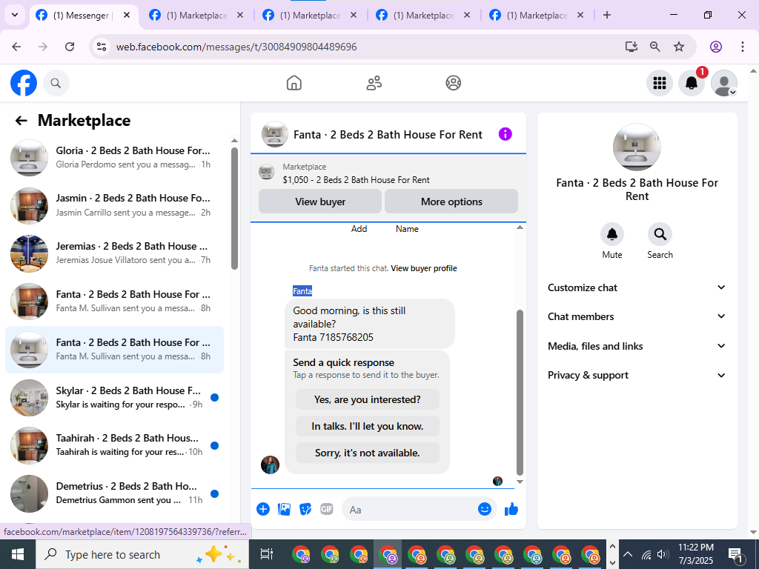Open the emoji picker smiley
This screenshot has height=569, width=759.
pyautogui.click(x=485, y=509)
